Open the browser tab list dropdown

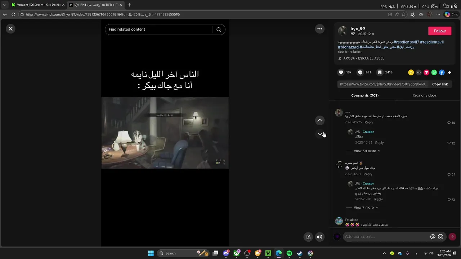5,5
